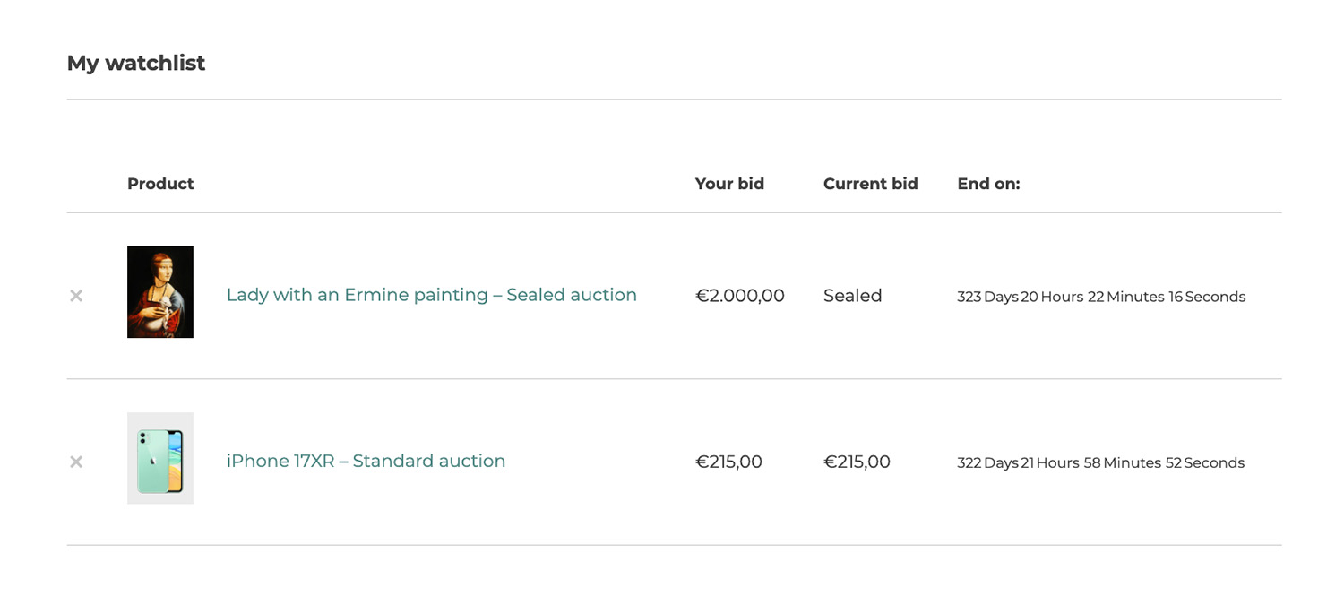Viewport: 1344px width, 605px height.
Task: Remove Lady with an Ermine from watchlist
Action: pos(76,296)
